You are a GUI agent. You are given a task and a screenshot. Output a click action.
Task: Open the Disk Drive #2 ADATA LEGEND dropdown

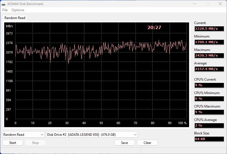coord(92,135)
